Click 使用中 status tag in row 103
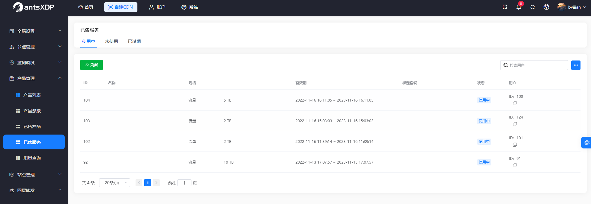591x204 pixels. (x=484, y=121)
